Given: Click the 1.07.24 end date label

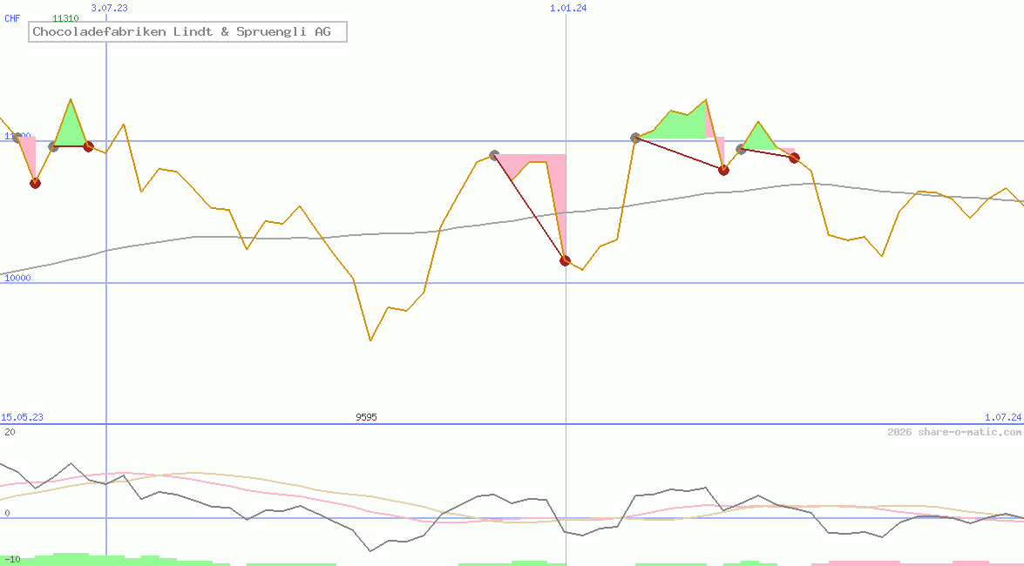Looking at the screenshot, I should point(1003,417).
